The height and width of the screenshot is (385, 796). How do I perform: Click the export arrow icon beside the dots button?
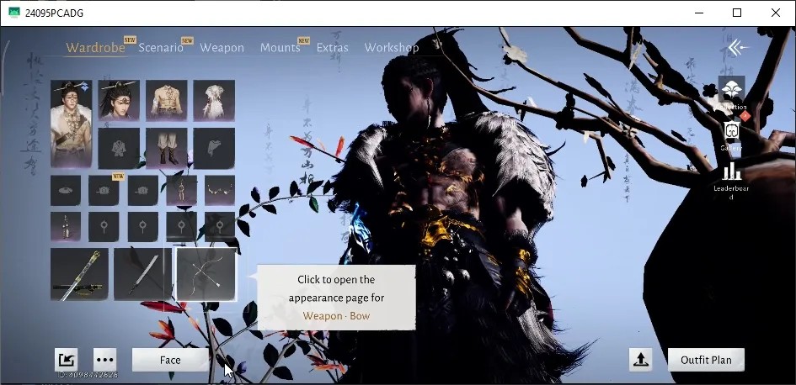67,360
